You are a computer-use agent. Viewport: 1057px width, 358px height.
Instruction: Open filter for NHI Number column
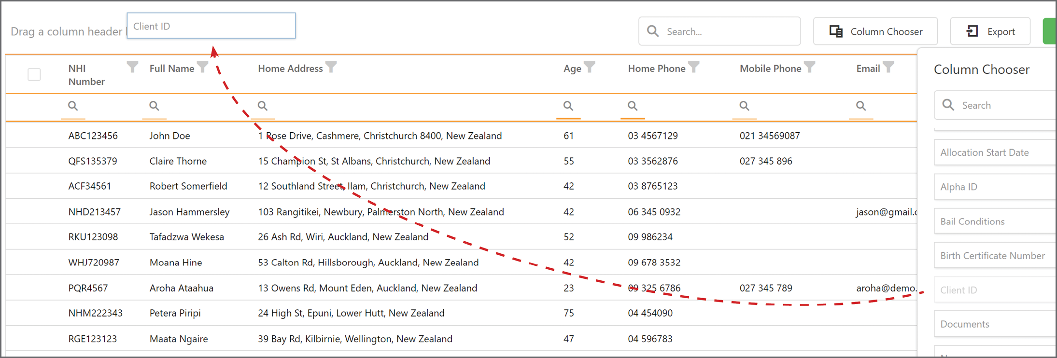[x=132, y=67]
